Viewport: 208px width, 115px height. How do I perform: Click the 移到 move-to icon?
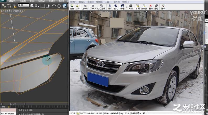point(138,7)
